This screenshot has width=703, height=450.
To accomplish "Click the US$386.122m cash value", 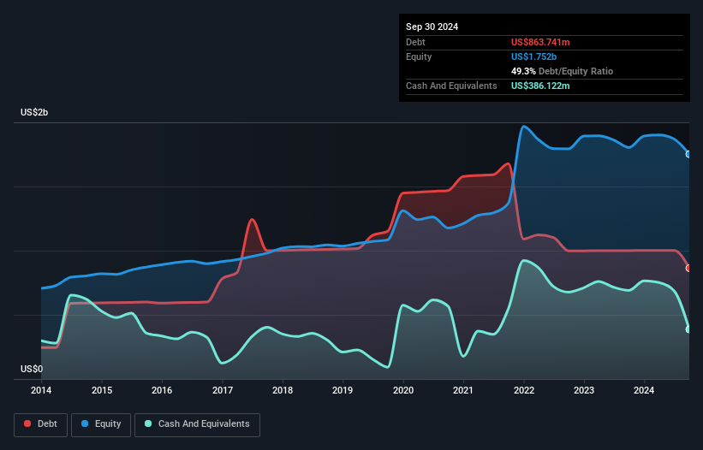I will 540,86.
